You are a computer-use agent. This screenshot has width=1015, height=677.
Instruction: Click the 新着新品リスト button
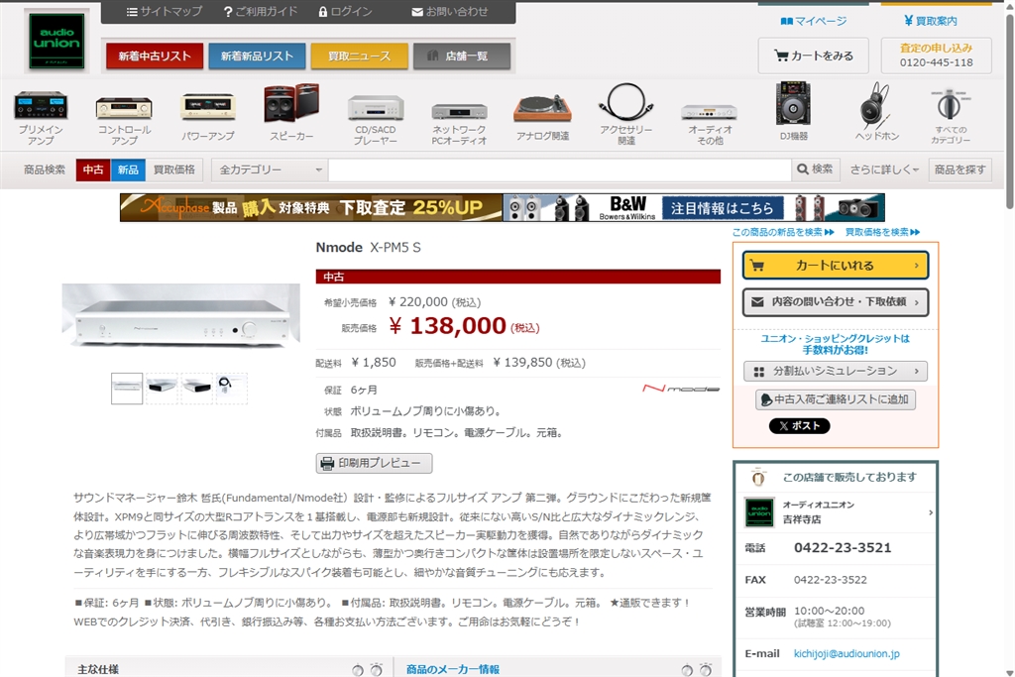pyautogui.click(x=257, y=56)
